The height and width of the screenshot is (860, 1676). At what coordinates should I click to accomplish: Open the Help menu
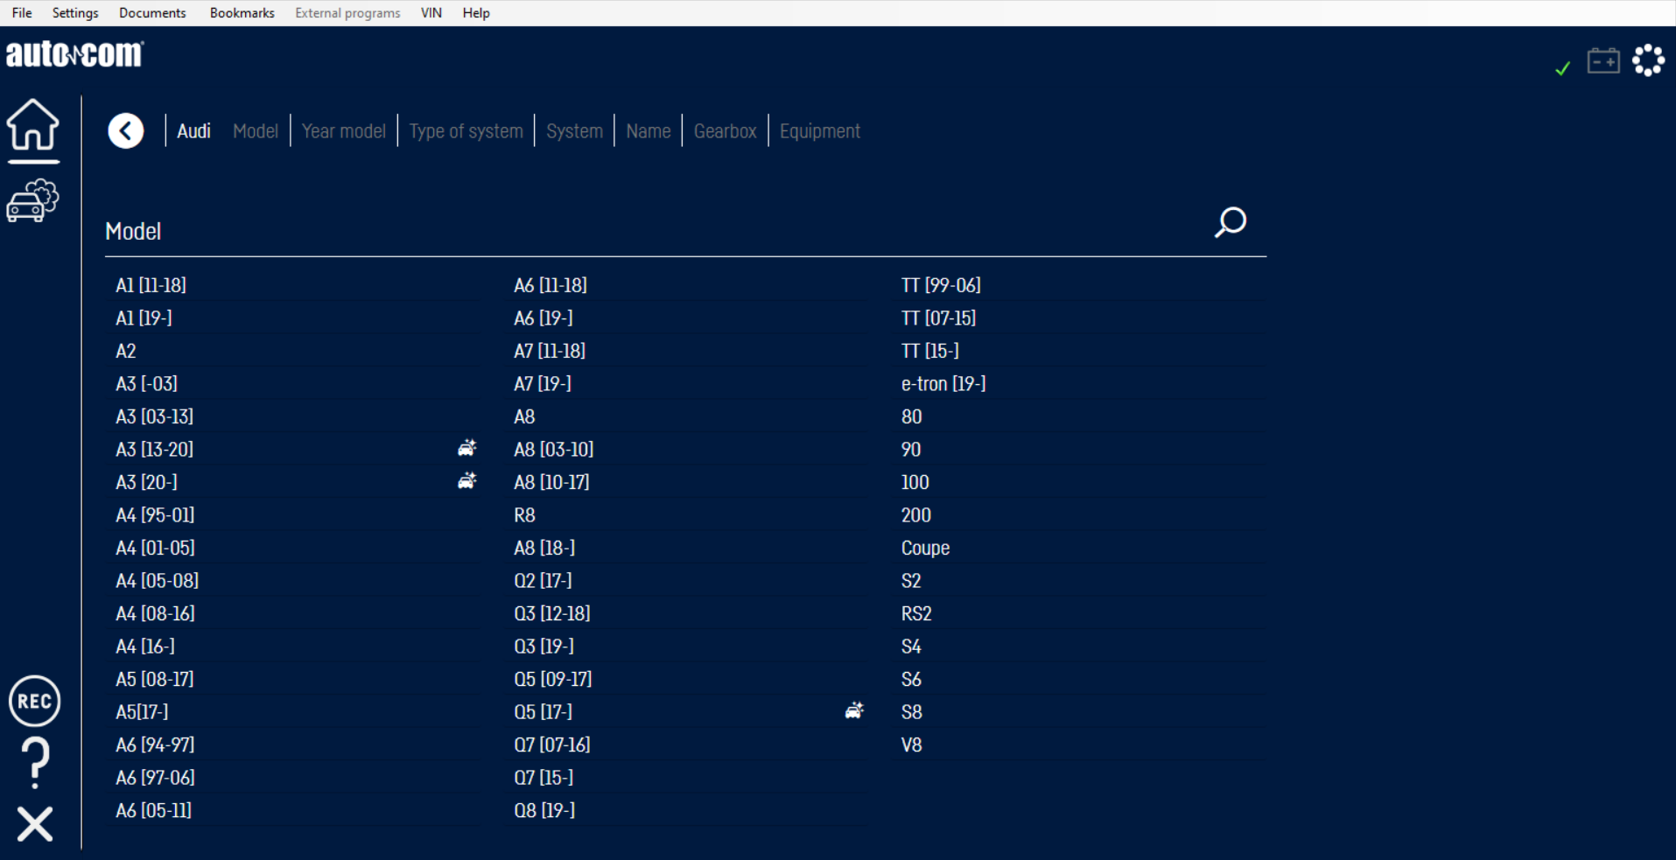476,13
